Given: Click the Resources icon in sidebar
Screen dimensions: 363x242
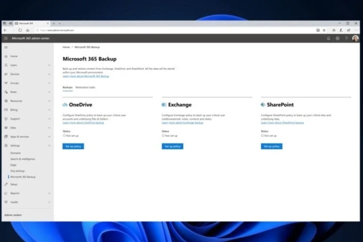Looking at the screenshot, I should [x=6, y=101].
